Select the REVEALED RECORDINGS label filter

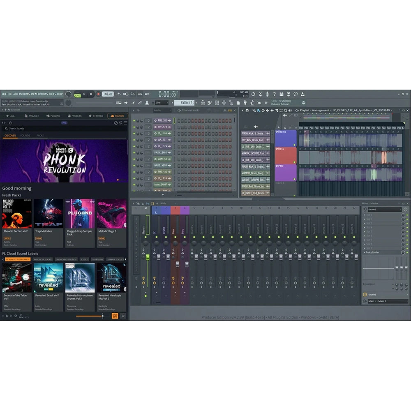[x=18, y=259]
